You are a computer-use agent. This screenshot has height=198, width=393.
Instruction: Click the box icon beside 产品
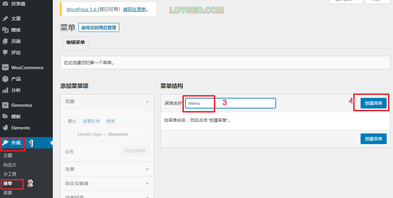click(5, 79)
